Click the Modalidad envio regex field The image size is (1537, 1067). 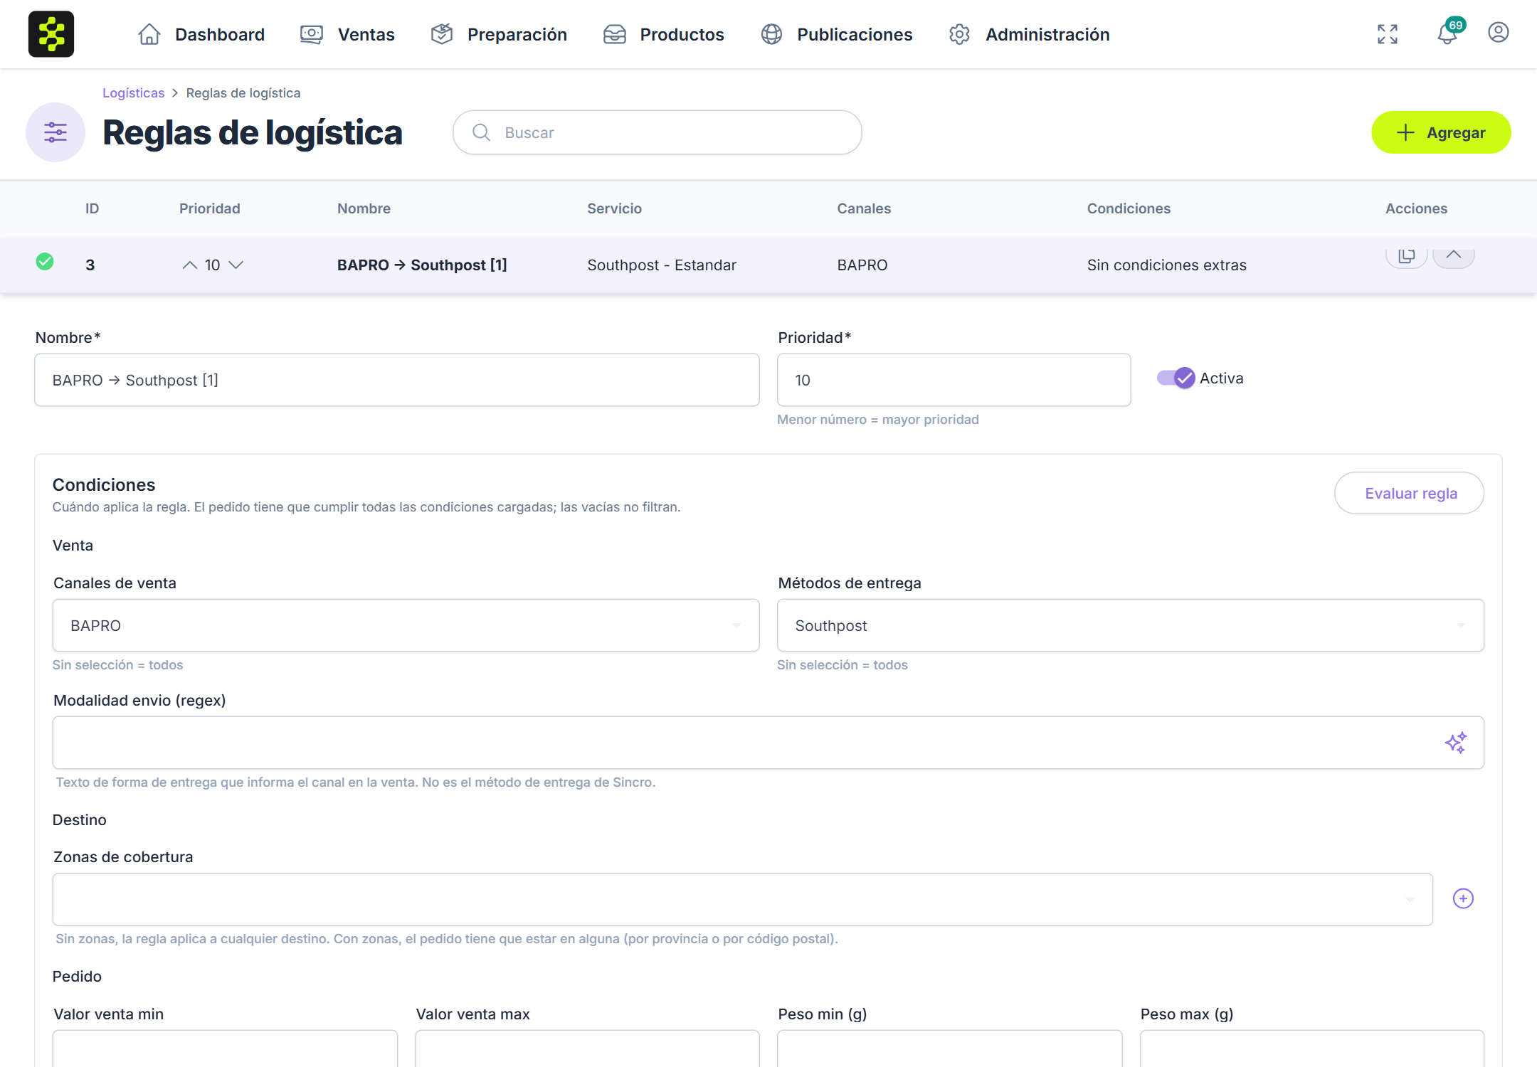768,743
